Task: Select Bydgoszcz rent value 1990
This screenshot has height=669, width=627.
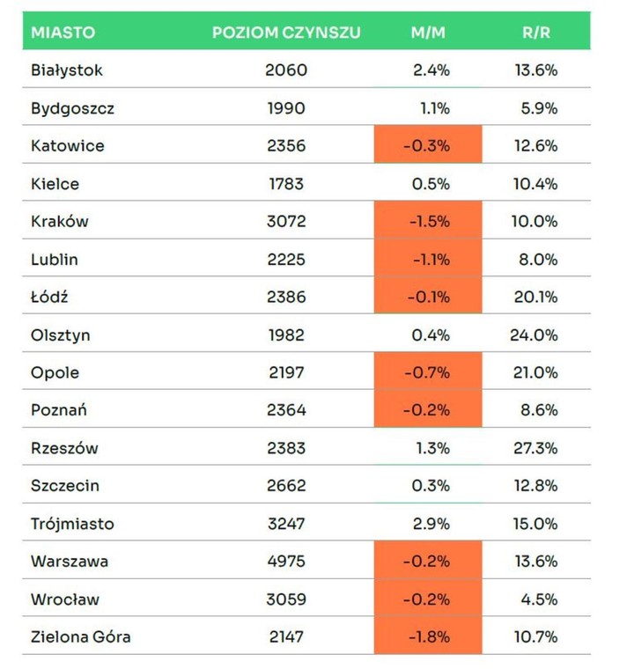Action: 286,108
